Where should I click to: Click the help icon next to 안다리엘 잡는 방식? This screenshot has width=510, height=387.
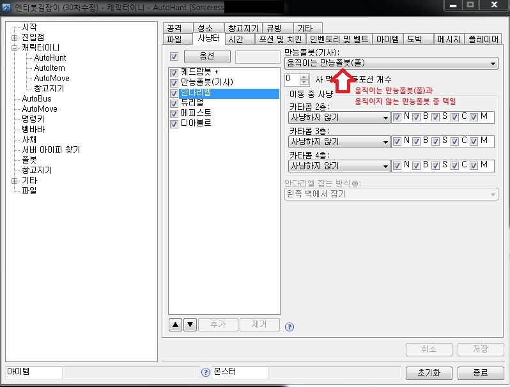pos(355,183)
